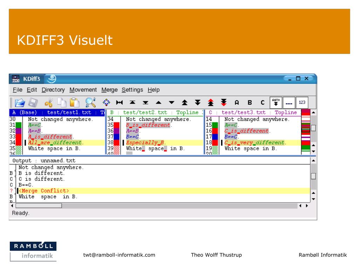Click the Paste clipboard icon
The width and height of the screenshot is (359, 269).
(75, 103)
